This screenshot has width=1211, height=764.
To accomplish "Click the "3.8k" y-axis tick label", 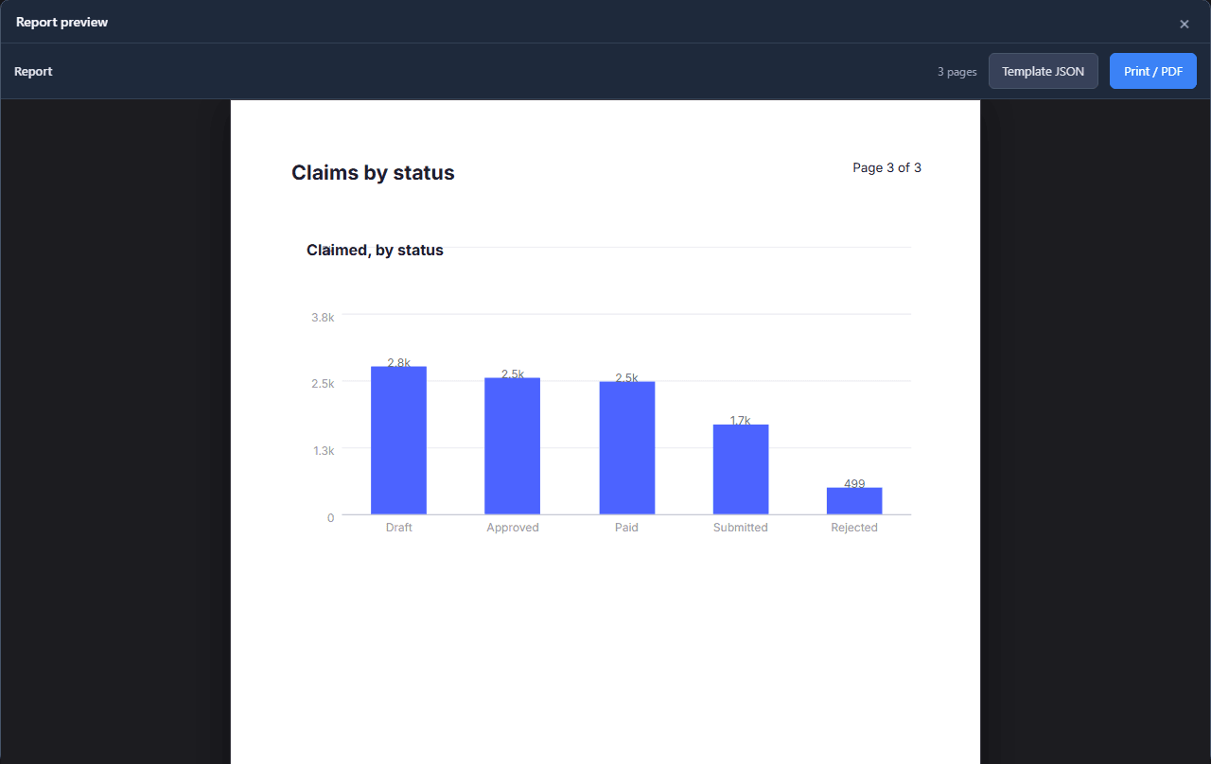I will pos(323,317).
